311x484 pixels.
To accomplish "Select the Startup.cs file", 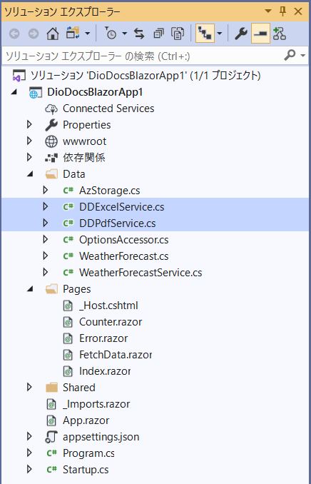I will [x=86, y=470].
